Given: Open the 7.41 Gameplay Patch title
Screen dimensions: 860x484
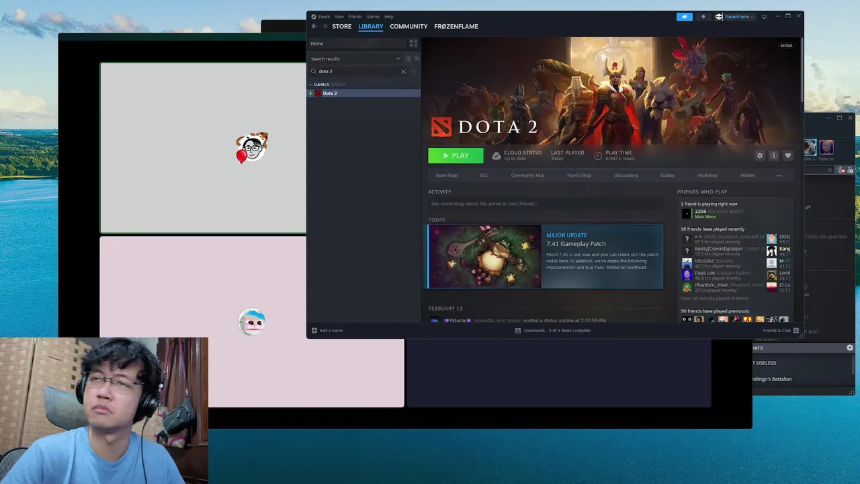Looking at the screenshot, I should [x=576, y=244].
